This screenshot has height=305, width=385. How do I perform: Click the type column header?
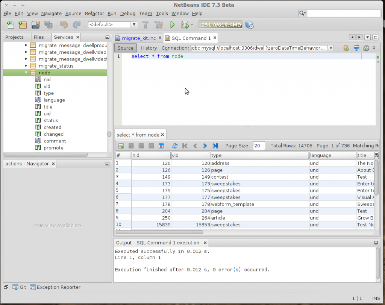pyautogui.click(x=259, y=155)
